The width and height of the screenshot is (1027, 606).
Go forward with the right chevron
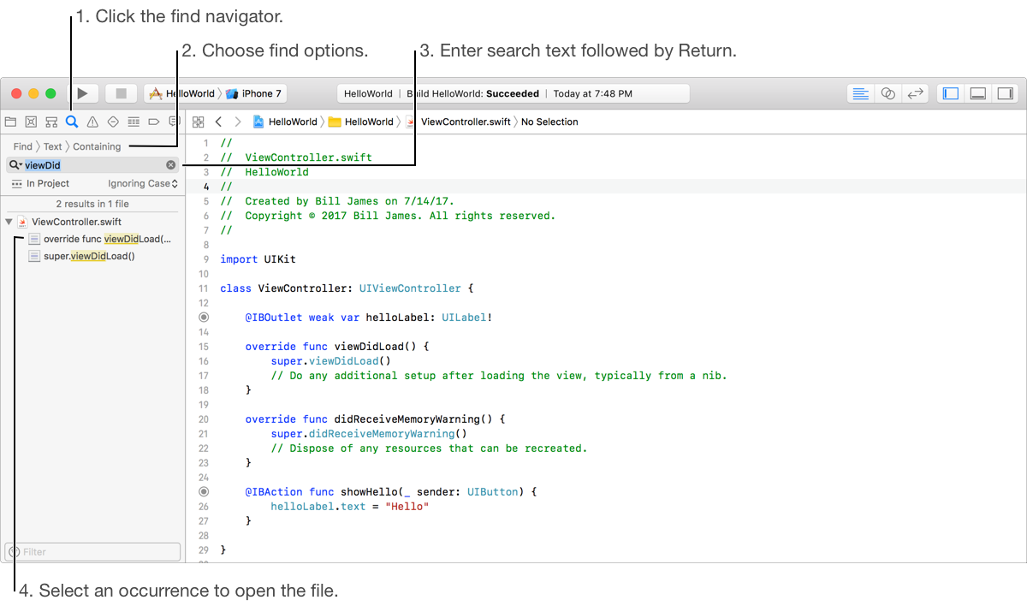click(238, 122)
